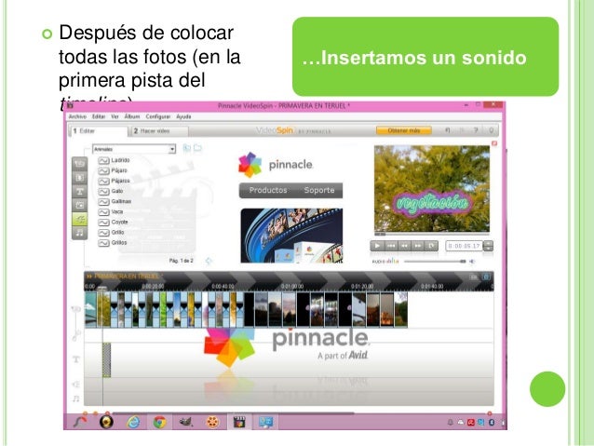Select the highlighted sound effects album icon
This screenshot has height=446, width=594.
pyautogui.click(x=79, y=219)
